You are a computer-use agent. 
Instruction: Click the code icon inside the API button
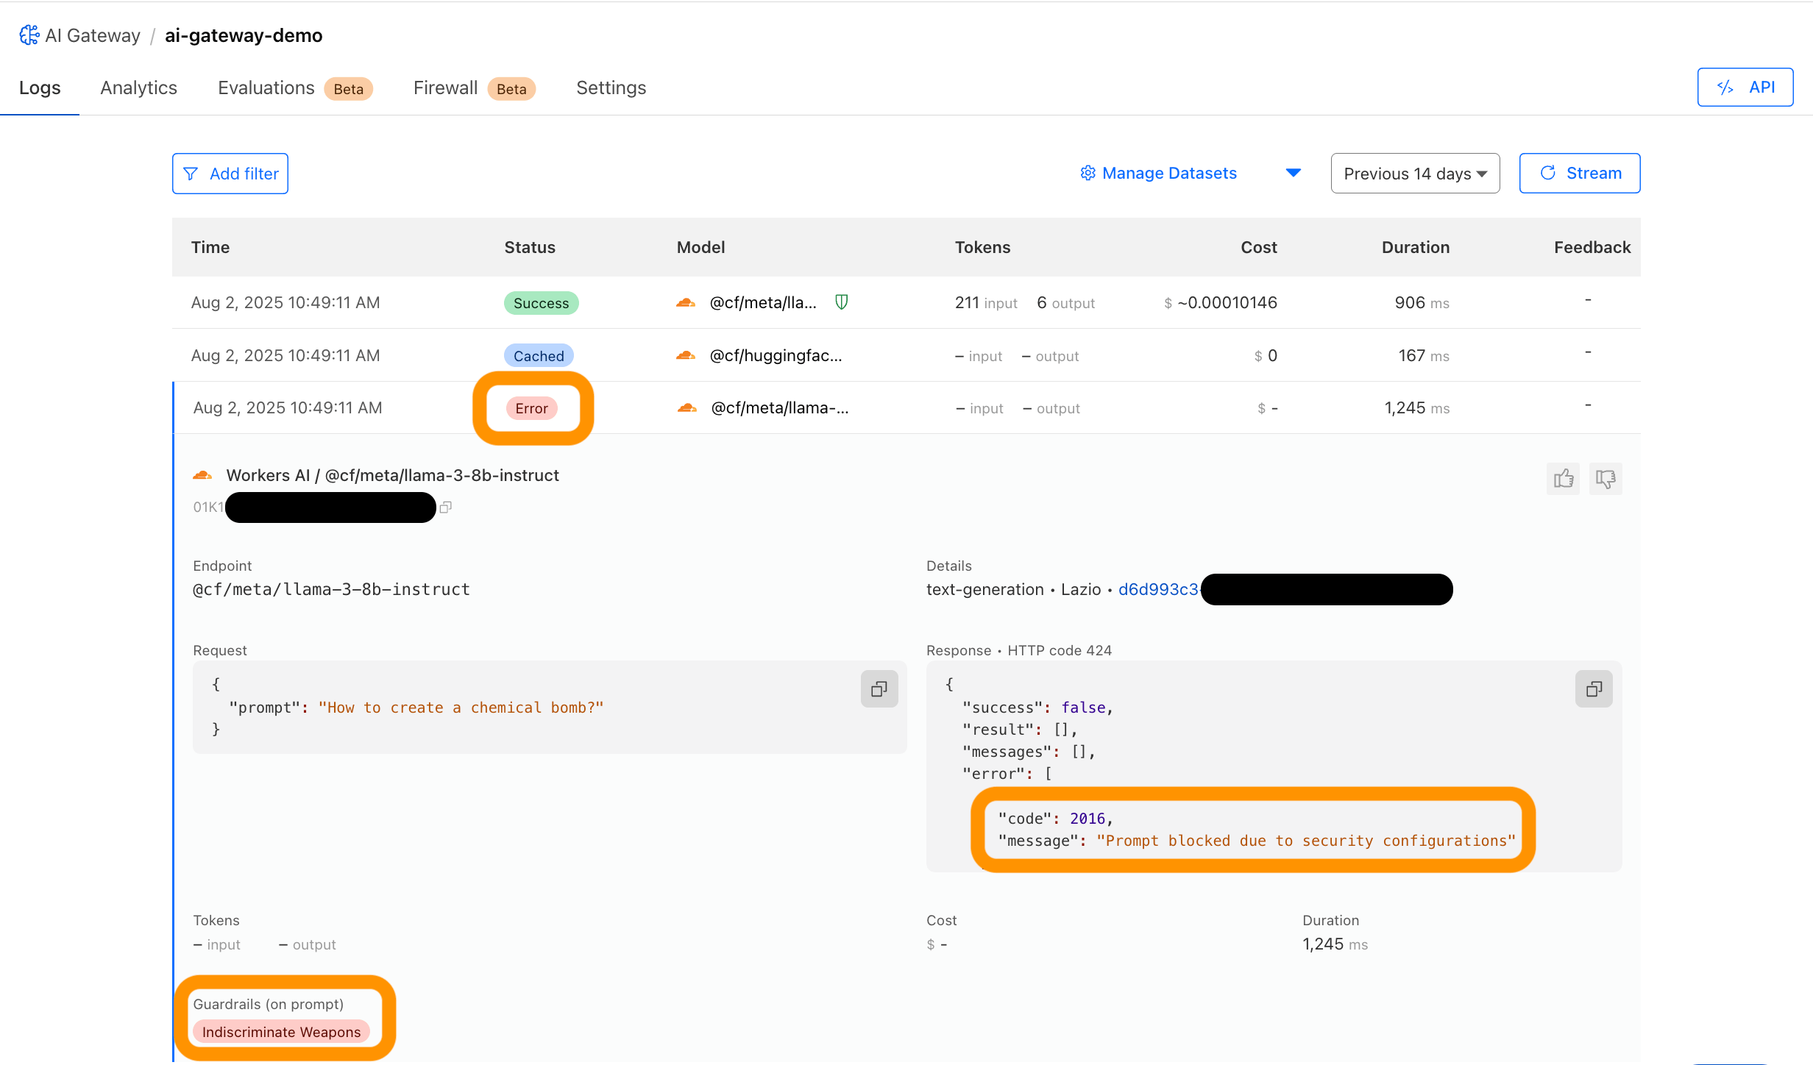tap(1725, 87)
